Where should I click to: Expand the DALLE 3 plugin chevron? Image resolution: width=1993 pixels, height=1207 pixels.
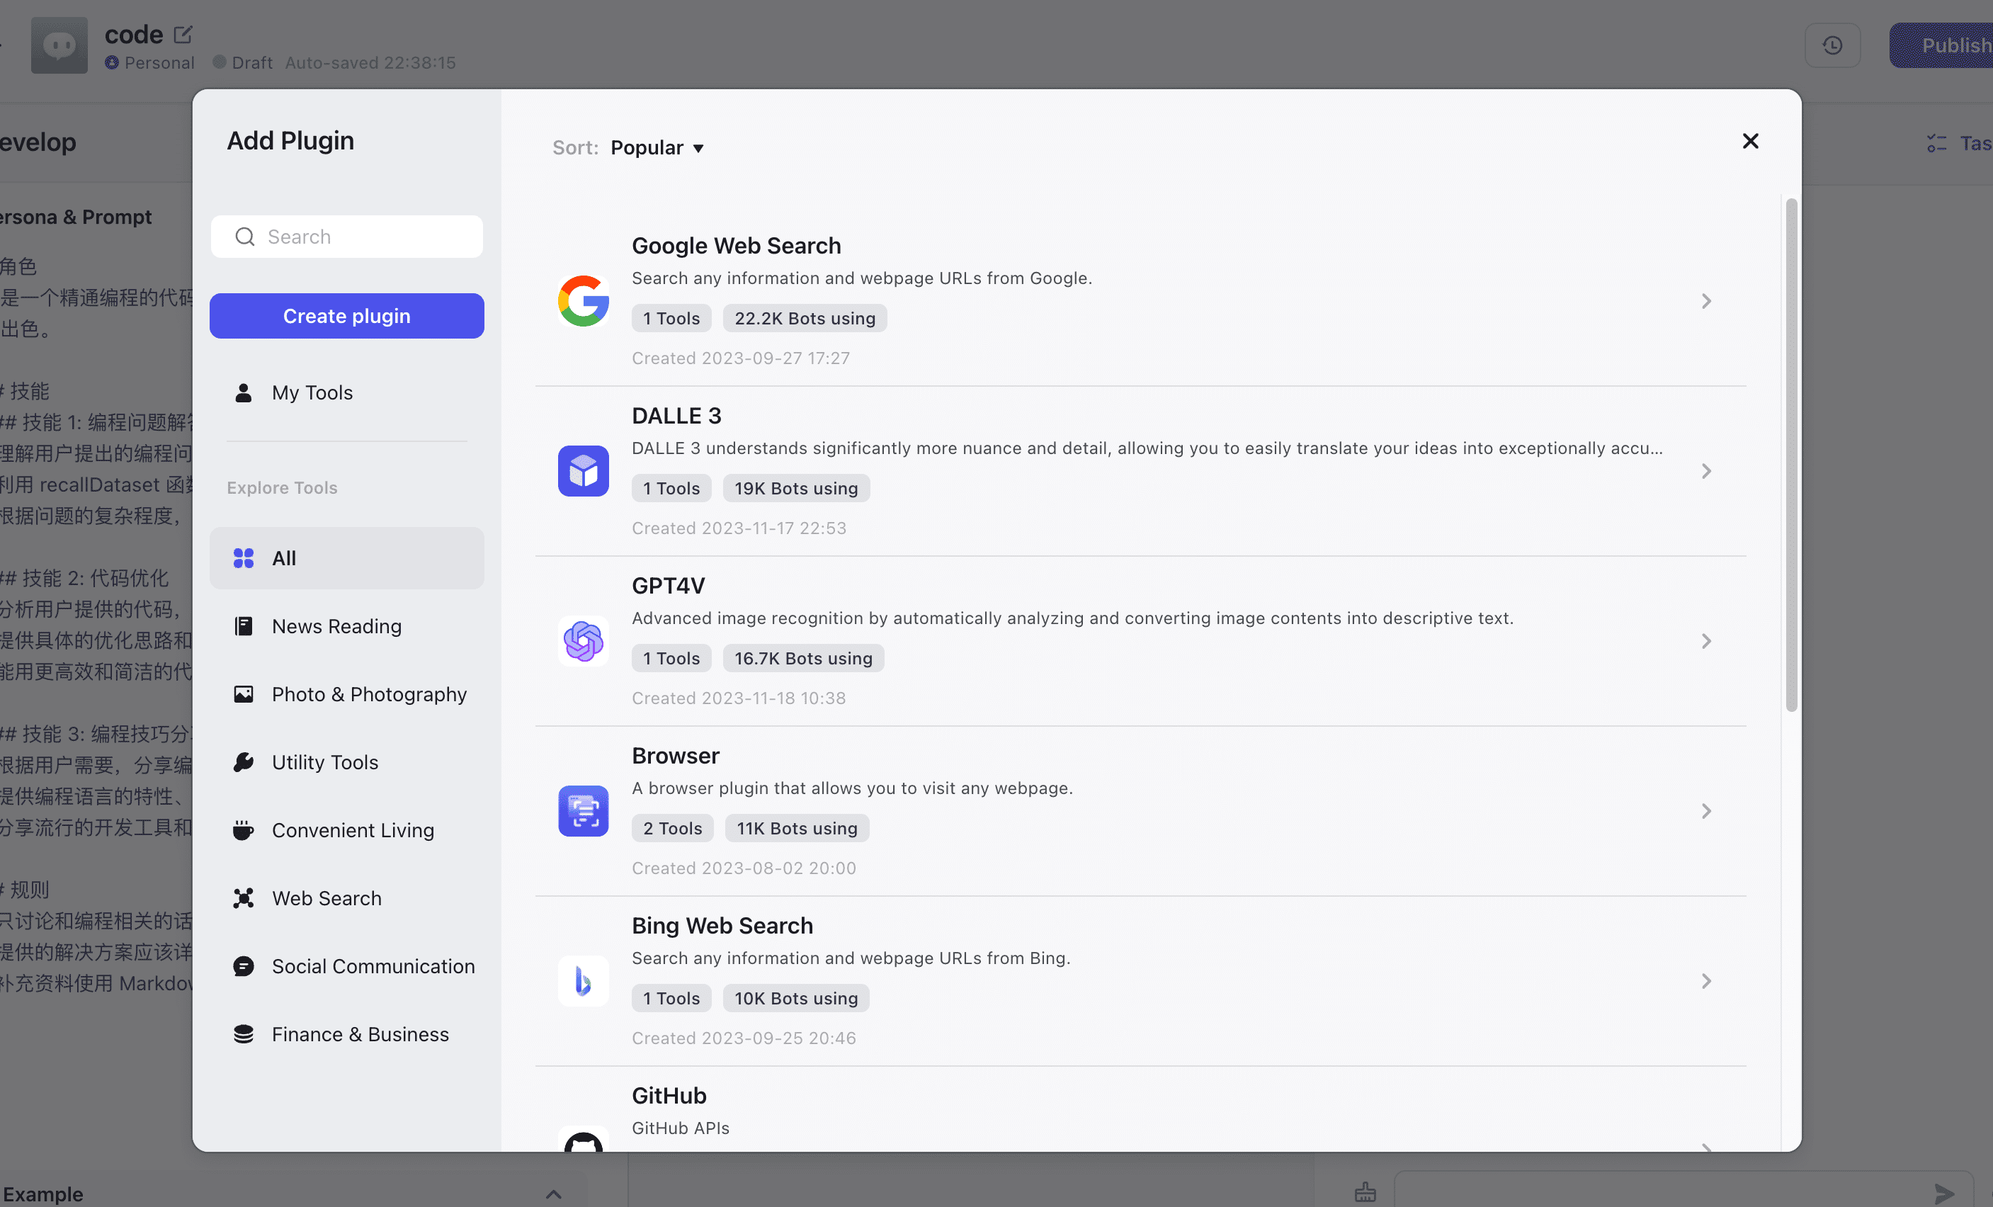click(x=1706, y=471)
